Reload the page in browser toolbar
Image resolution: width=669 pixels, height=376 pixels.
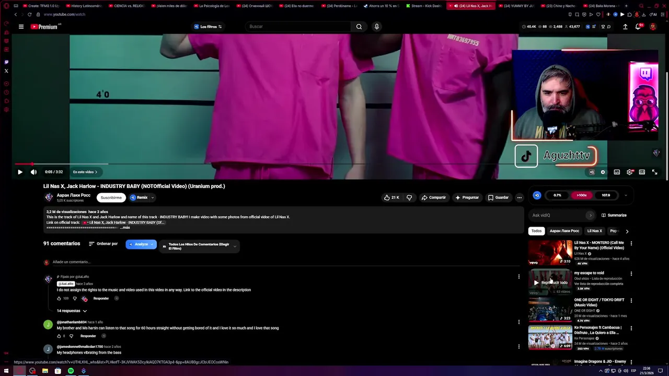pos(29,15)
